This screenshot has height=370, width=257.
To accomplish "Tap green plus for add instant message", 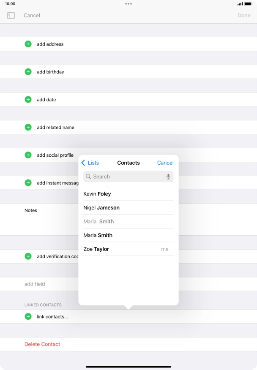I will click(28, 183).
